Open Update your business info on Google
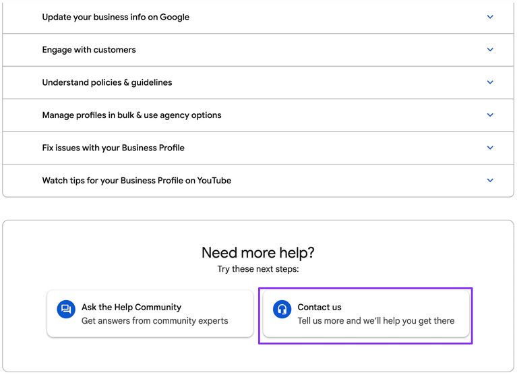 [x=258, y=17]
